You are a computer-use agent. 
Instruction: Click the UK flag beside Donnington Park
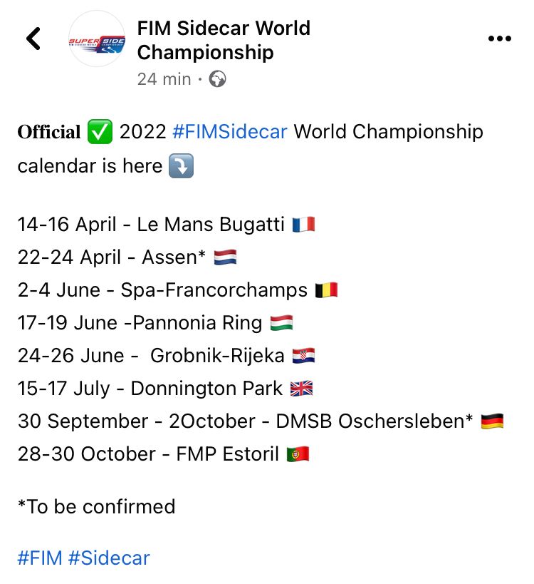301,389
